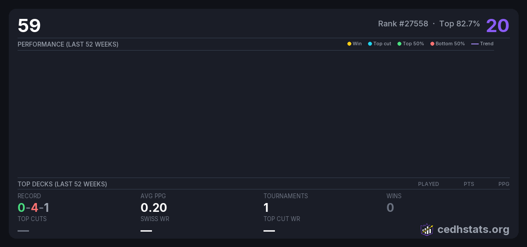527x247 pixels.
Task: Click the red Bottom 50% legend dot
Action: click(432, 44)
